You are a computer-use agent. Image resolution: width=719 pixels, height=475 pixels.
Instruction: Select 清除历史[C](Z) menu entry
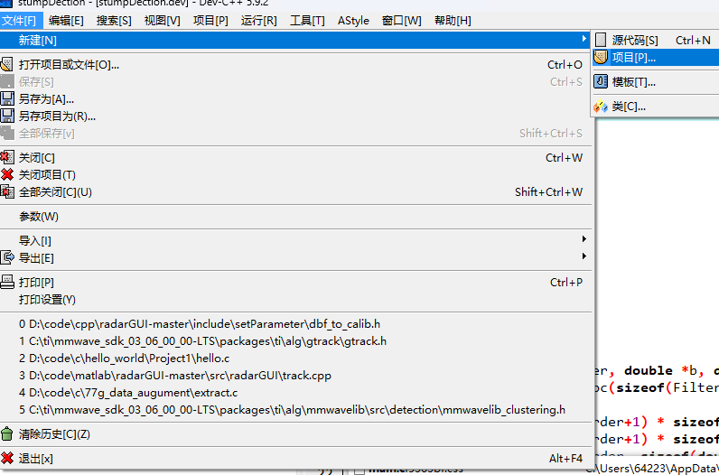point(295,433)
